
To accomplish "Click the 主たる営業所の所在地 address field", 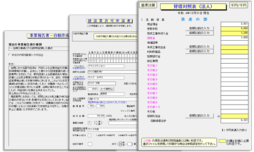I will coord(113,99).
